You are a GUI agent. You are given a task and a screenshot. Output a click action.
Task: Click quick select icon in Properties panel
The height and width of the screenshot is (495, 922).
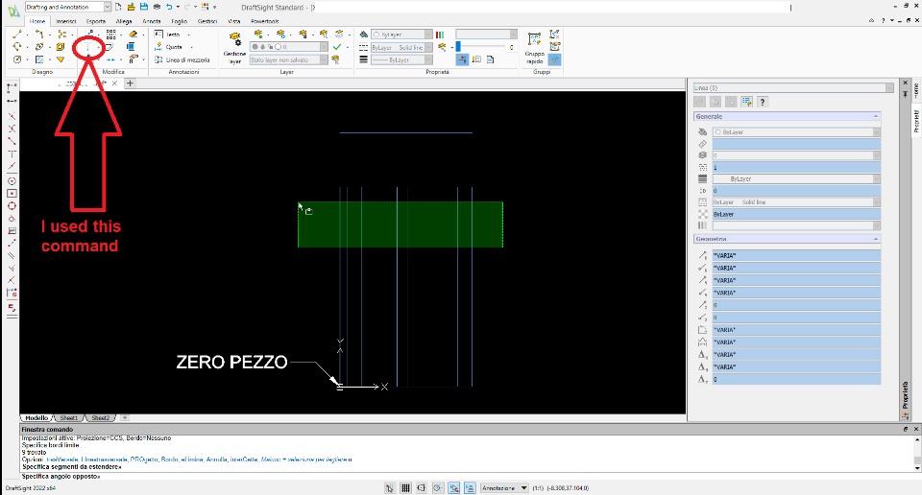747,102
